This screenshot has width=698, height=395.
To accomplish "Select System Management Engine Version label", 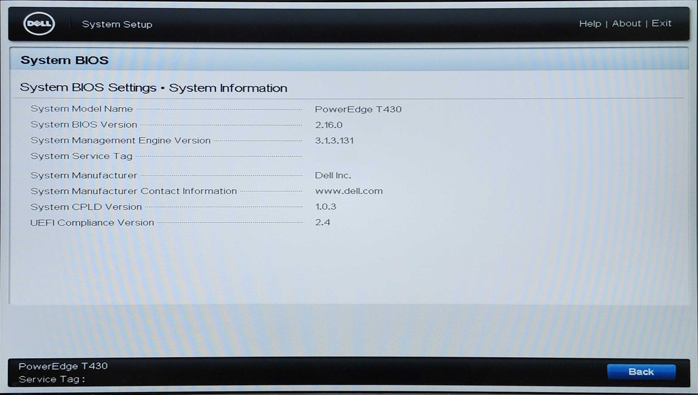I will 121,141.
